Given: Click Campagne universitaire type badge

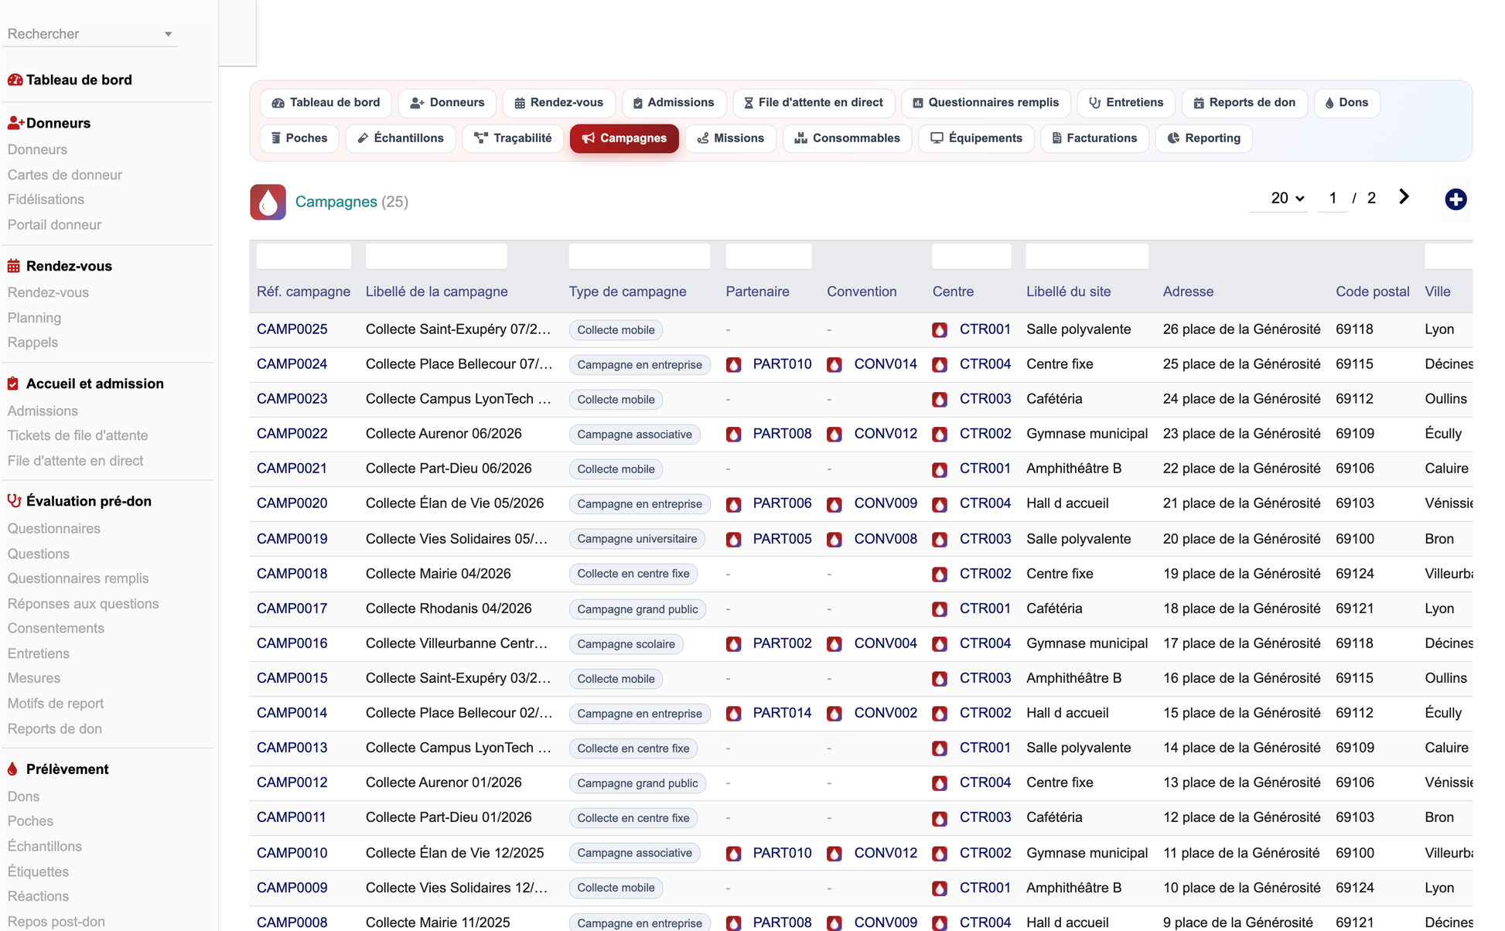Looking at the screenshot, I should pyautogui.click(x=637, y=539).
